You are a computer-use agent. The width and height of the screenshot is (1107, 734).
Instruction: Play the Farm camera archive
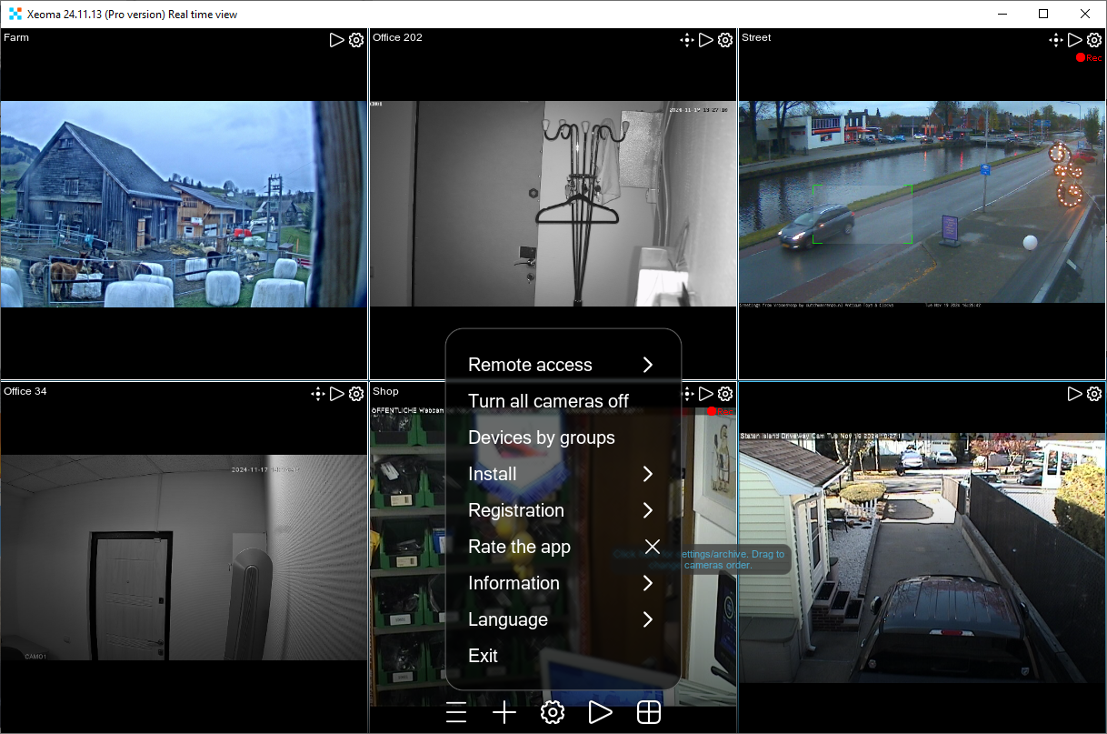pos(337,40)
